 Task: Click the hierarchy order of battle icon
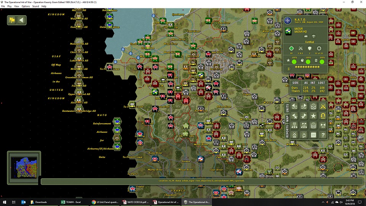(x=295, y=126)
